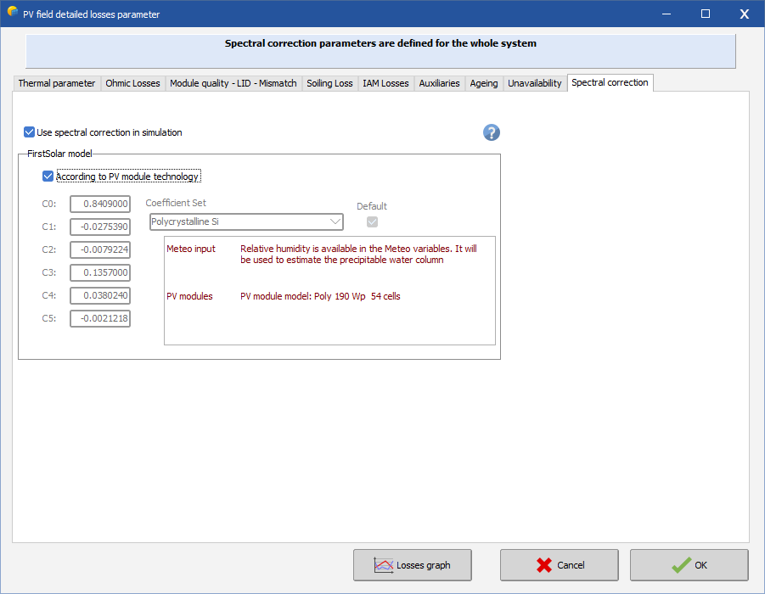765x594 pixels.
Task: Click the Losses graph button
Action: click(x=413, y=565)
